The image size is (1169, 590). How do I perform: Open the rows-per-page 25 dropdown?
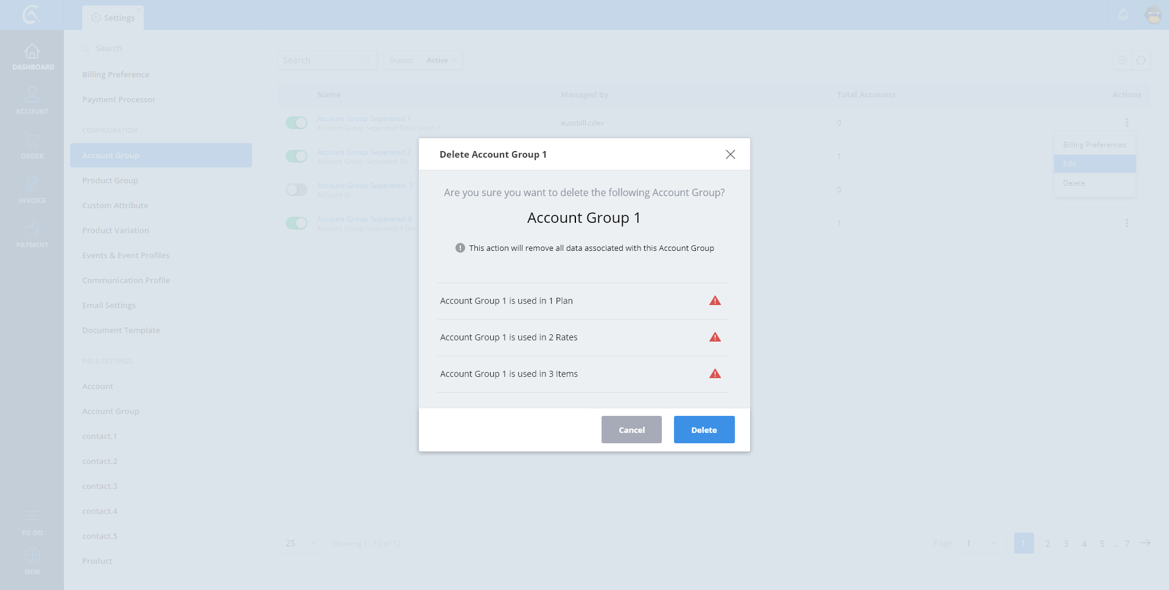(301, 543)
